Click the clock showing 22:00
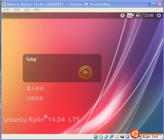 pyautogui.click(x=149, y=15)
